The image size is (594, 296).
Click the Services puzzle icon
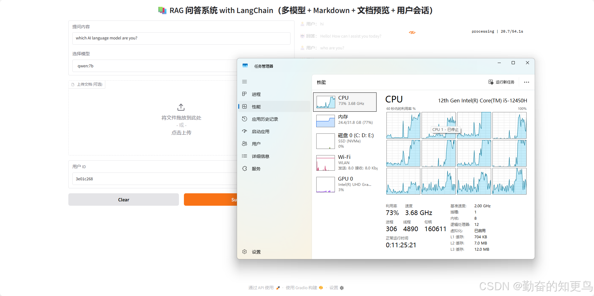point(244,168)
